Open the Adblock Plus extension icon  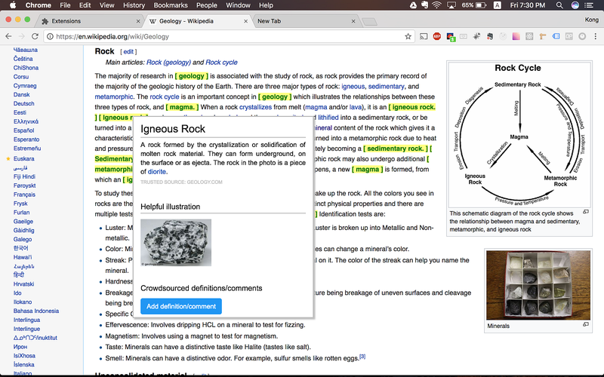pyautogui.click(x=437, y=36)
